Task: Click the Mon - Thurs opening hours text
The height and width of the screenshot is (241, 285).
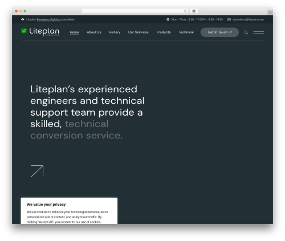Action: 197,19
